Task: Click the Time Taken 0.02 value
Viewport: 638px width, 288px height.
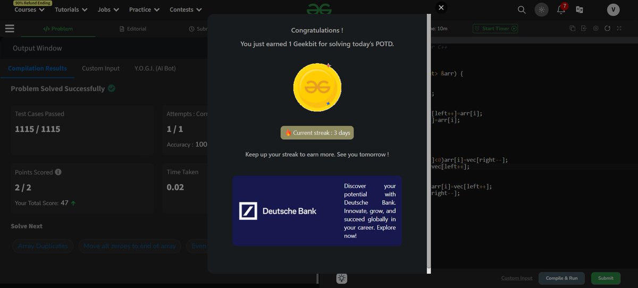Action: click(175, 187)
